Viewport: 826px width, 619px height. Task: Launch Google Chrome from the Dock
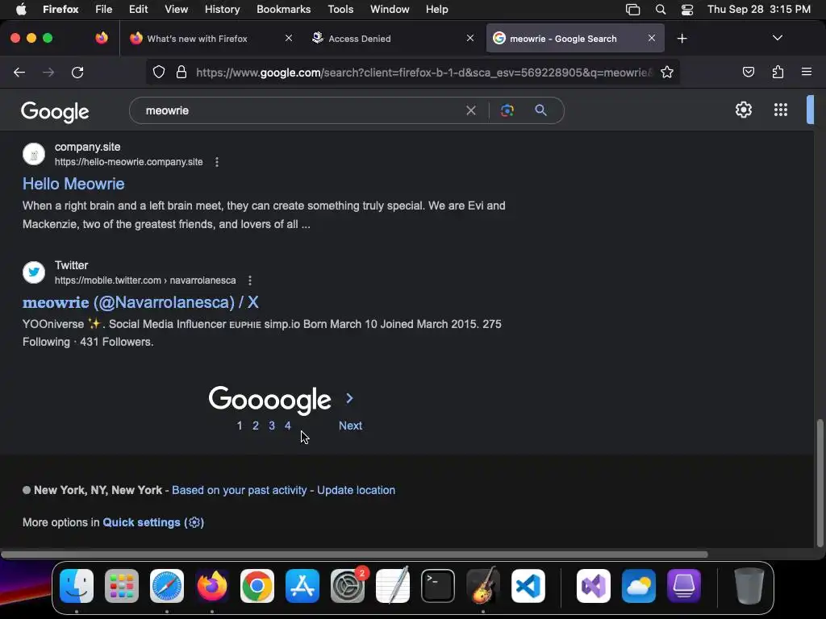[x=257, y=586]
